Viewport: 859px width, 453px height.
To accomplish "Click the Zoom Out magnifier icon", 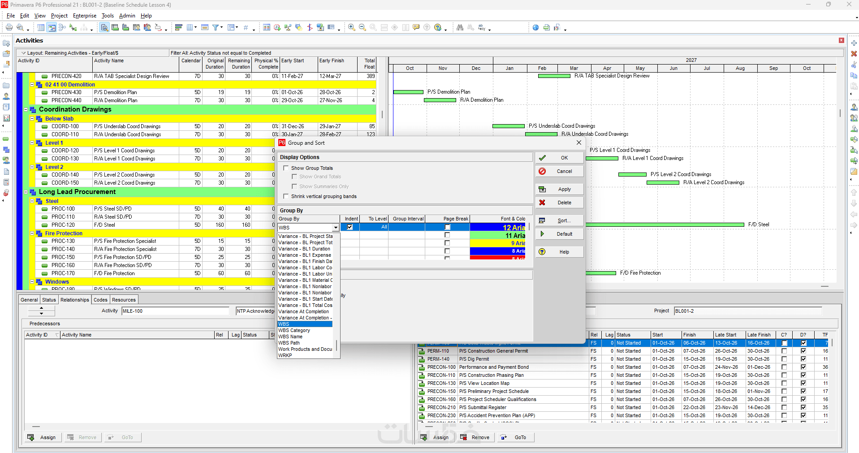I will click(x=363, y=28).
